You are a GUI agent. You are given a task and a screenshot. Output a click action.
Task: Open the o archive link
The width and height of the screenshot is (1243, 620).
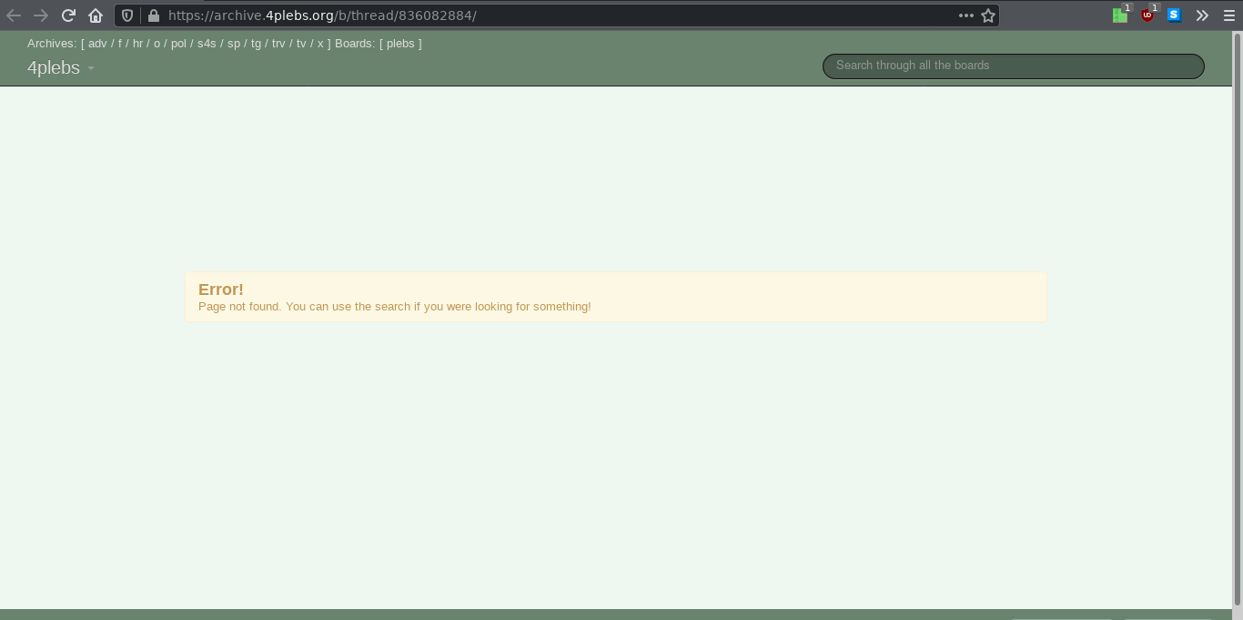coord(157,44)
